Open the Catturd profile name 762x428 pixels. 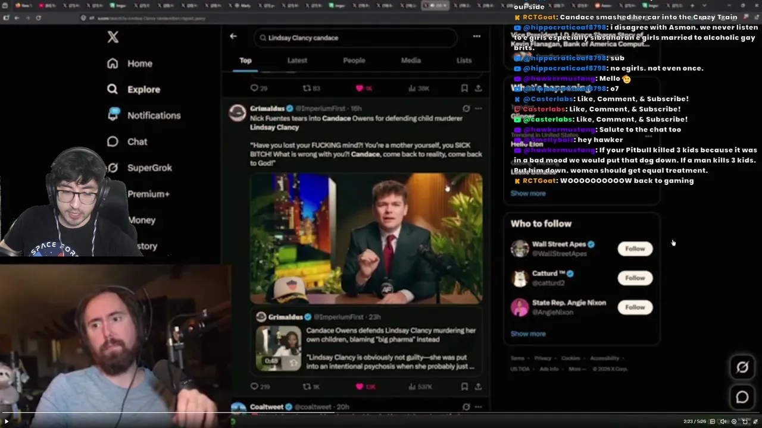click(x=548, y=273)
